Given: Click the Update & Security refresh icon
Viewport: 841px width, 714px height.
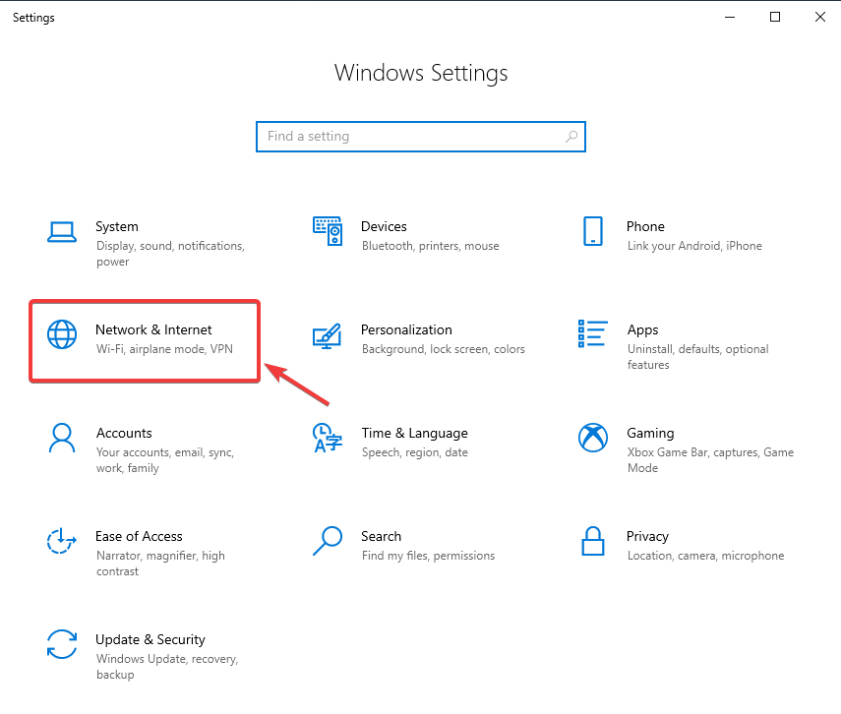Looking at the screenshot, I should (x=62, y=644).
